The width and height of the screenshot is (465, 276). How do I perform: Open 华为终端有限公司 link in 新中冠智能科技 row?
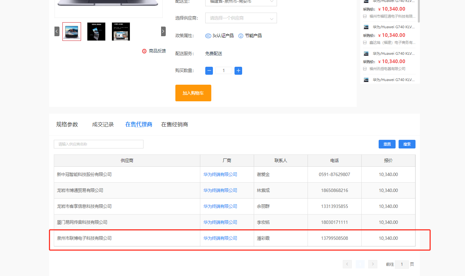pos(220,174)
